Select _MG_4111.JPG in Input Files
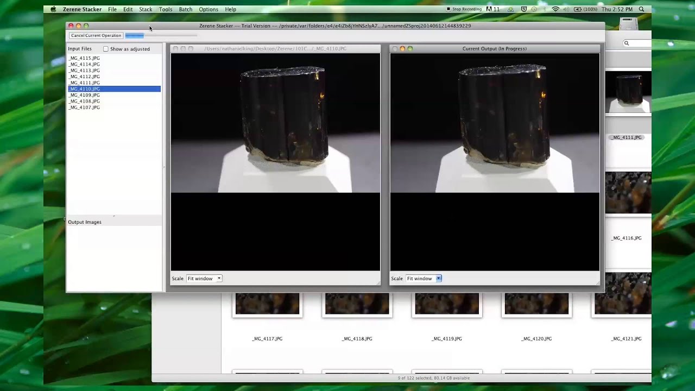The height and width of the screenshot is (391, 695). (x=114, y=83)
